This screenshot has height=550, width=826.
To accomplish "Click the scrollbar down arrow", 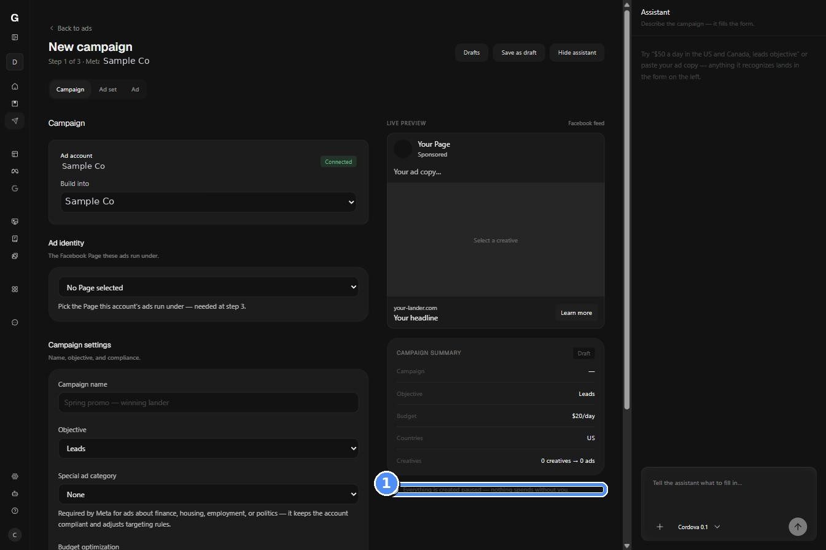I will tap(627, 546).
